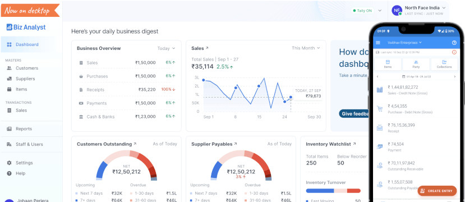Go to next date range on phone
Image resolution: width=465 pixels, height=202 pixels.
click(454, 76)
